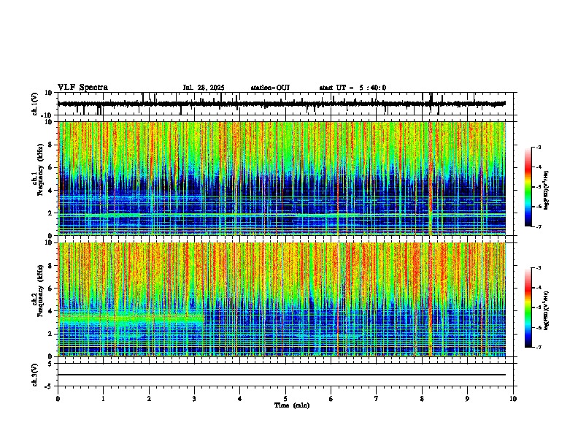Click the "station=OUI" header label
This screenshot has width=578, height=447.
(270, 88)
